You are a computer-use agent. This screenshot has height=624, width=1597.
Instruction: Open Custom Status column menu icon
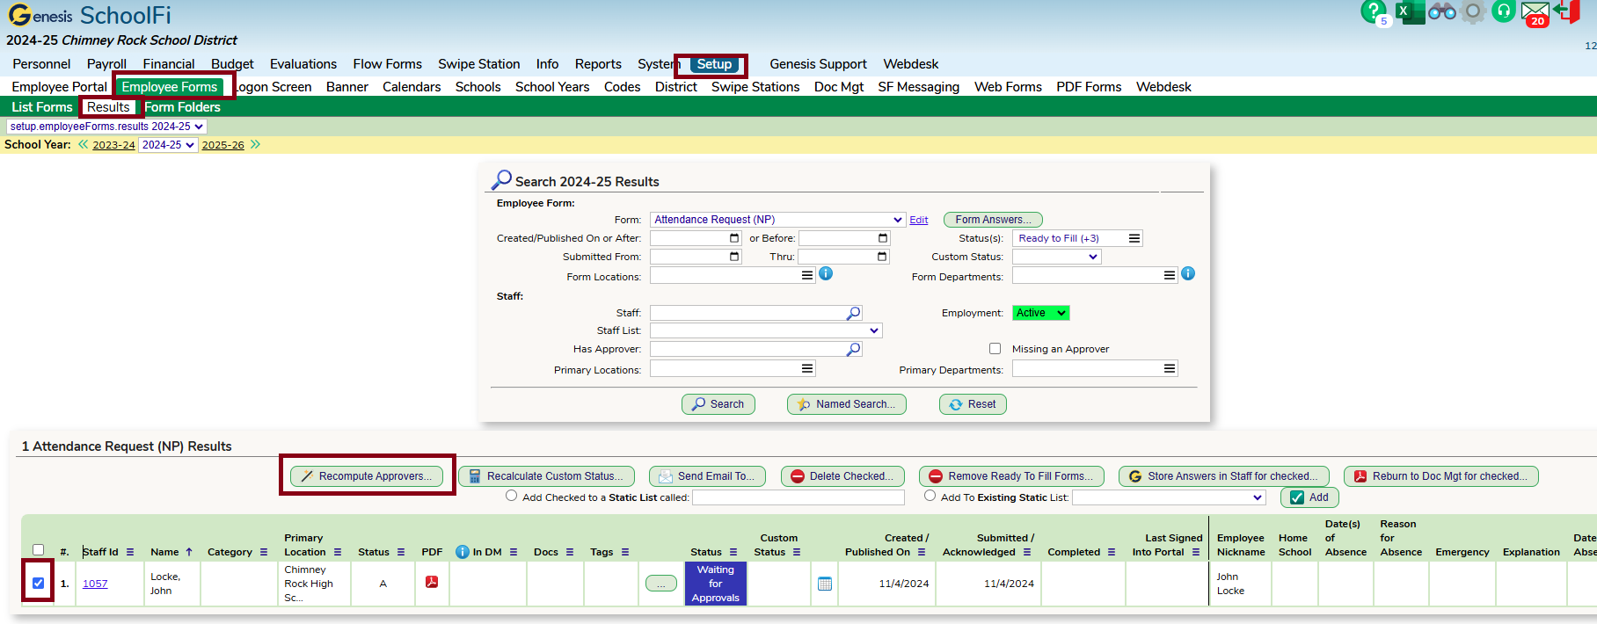pos(797,552)
